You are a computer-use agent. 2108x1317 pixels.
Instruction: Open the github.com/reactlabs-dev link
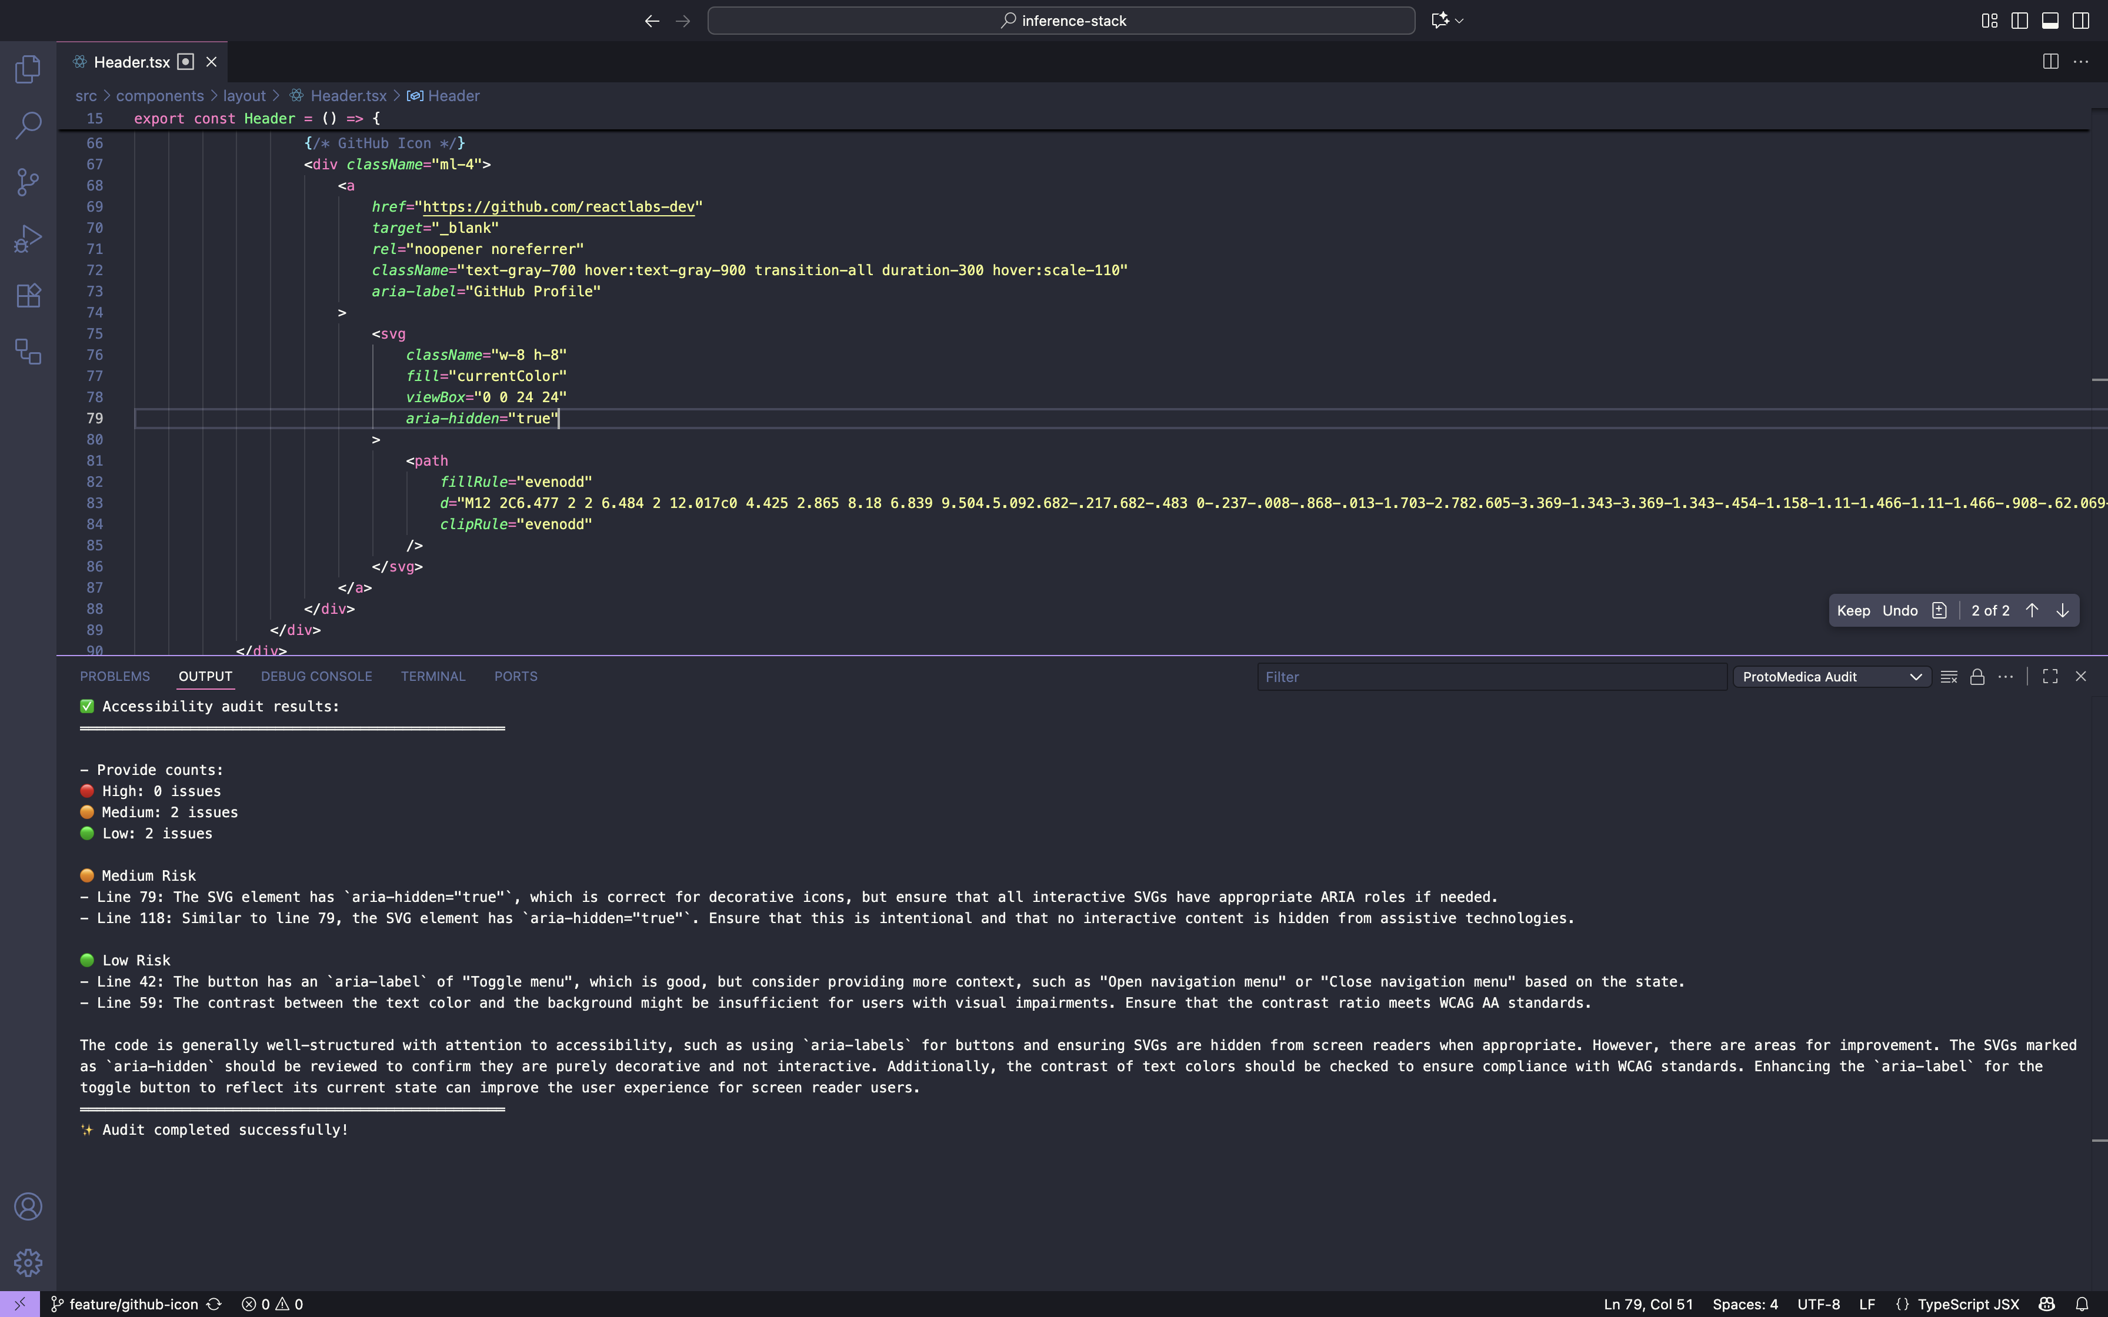(x=558, y=206)
